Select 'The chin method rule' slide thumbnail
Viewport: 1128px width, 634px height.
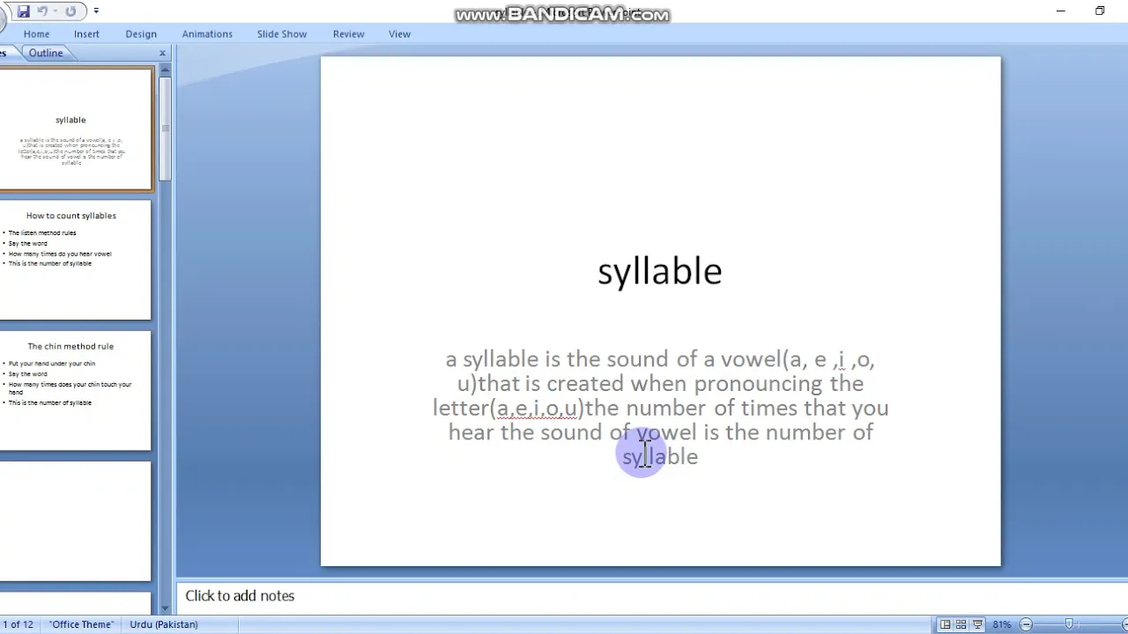pyautogui.click(x=76, y=390)
